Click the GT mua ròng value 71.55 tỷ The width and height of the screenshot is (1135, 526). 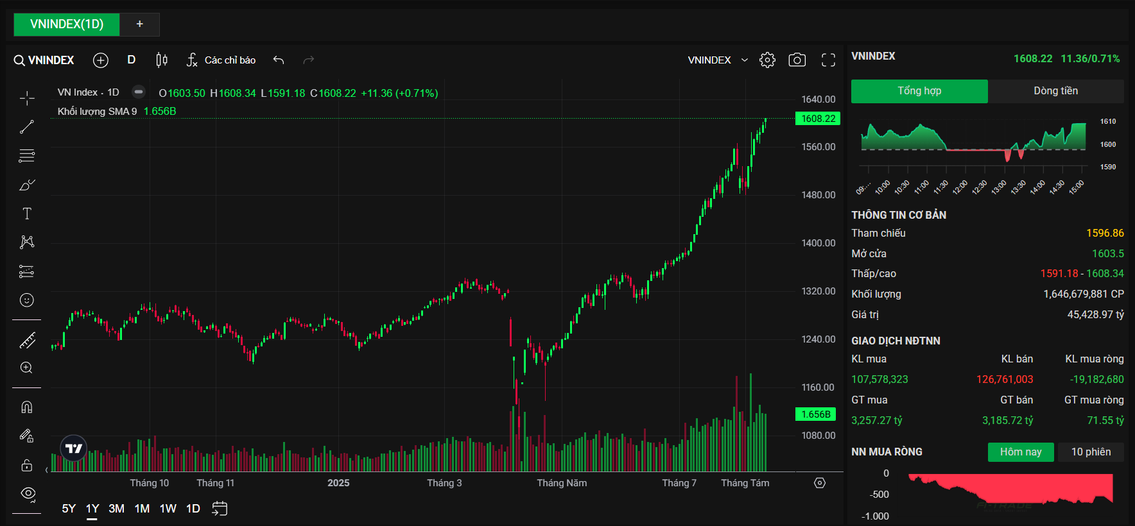tap(1105, 421)
